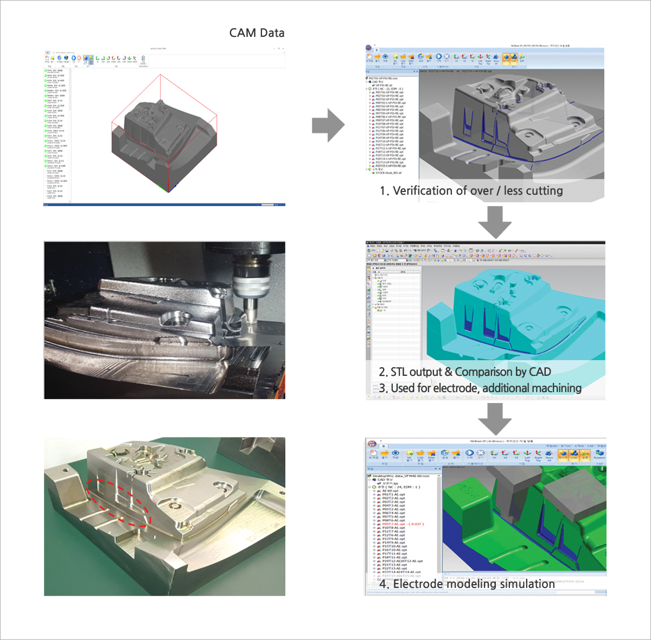
Task: Toggle highlighted CAD display button in verification window
Action: (x=514, y=57)
